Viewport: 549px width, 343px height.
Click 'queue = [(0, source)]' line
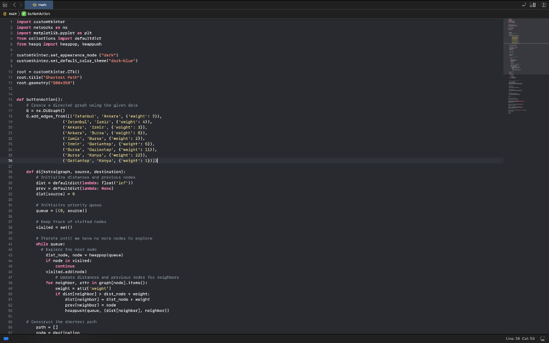pos(61,211)
